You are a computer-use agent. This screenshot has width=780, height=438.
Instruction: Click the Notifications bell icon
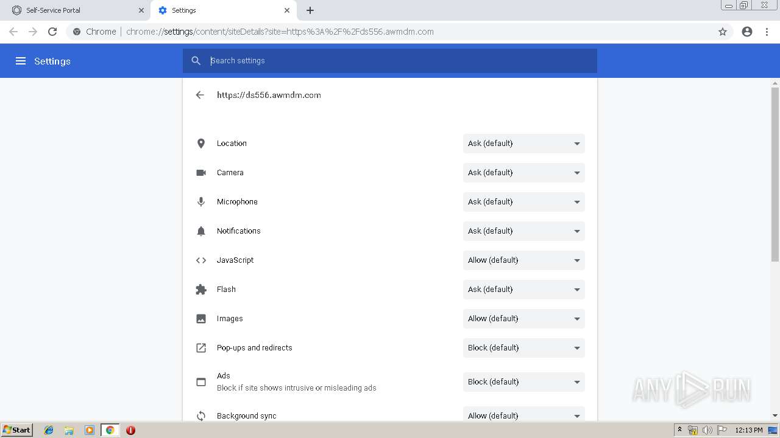[201, 231]
